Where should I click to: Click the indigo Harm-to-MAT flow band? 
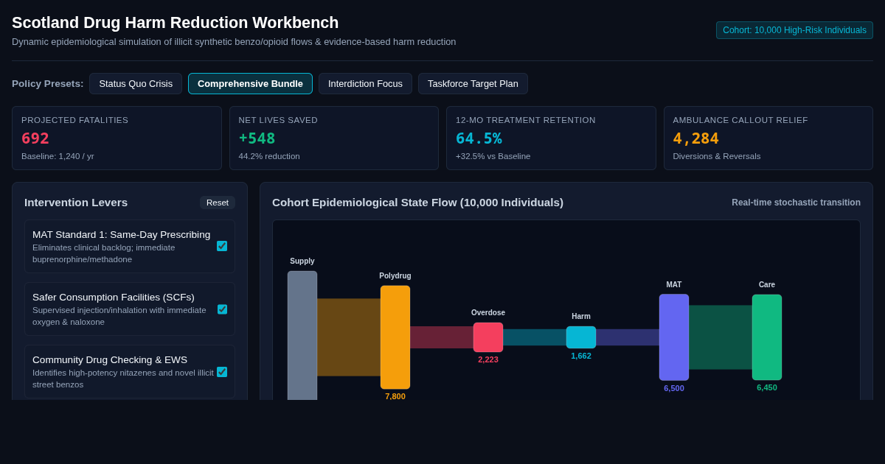[x=628, y=337]
